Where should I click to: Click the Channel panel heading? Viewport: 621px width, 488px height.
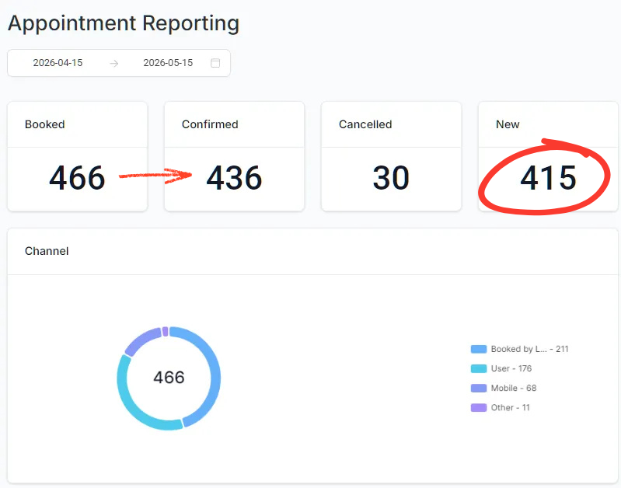(47, 251)
